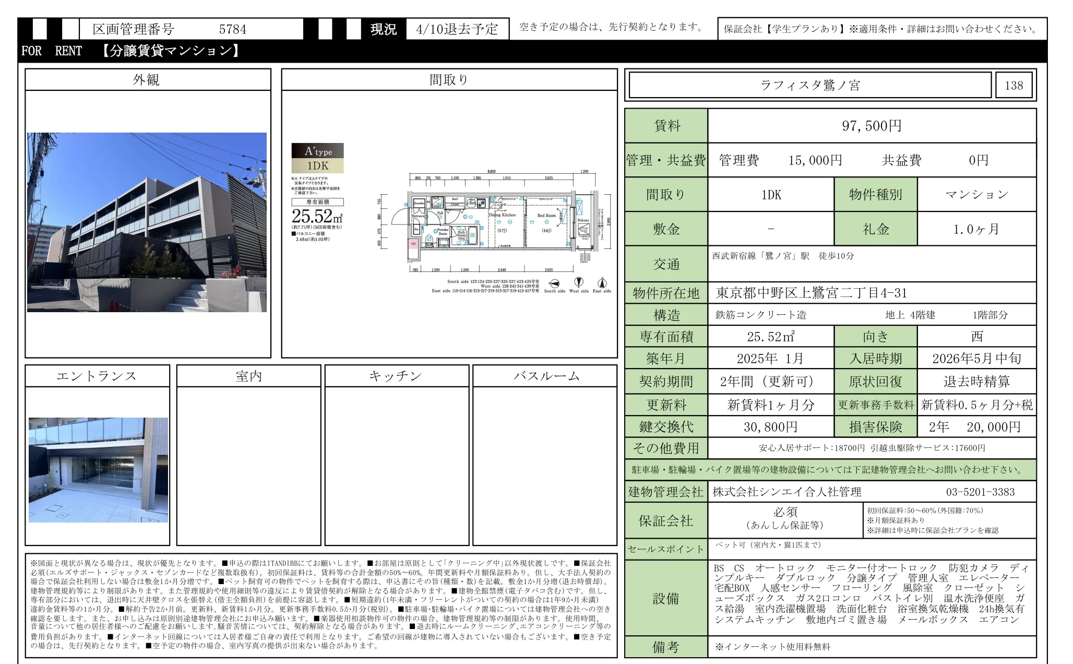Image resolution: width=1073 pixels, height=664 pixels.
Task: Click the A'type dark badge
Action: (317, 151)
